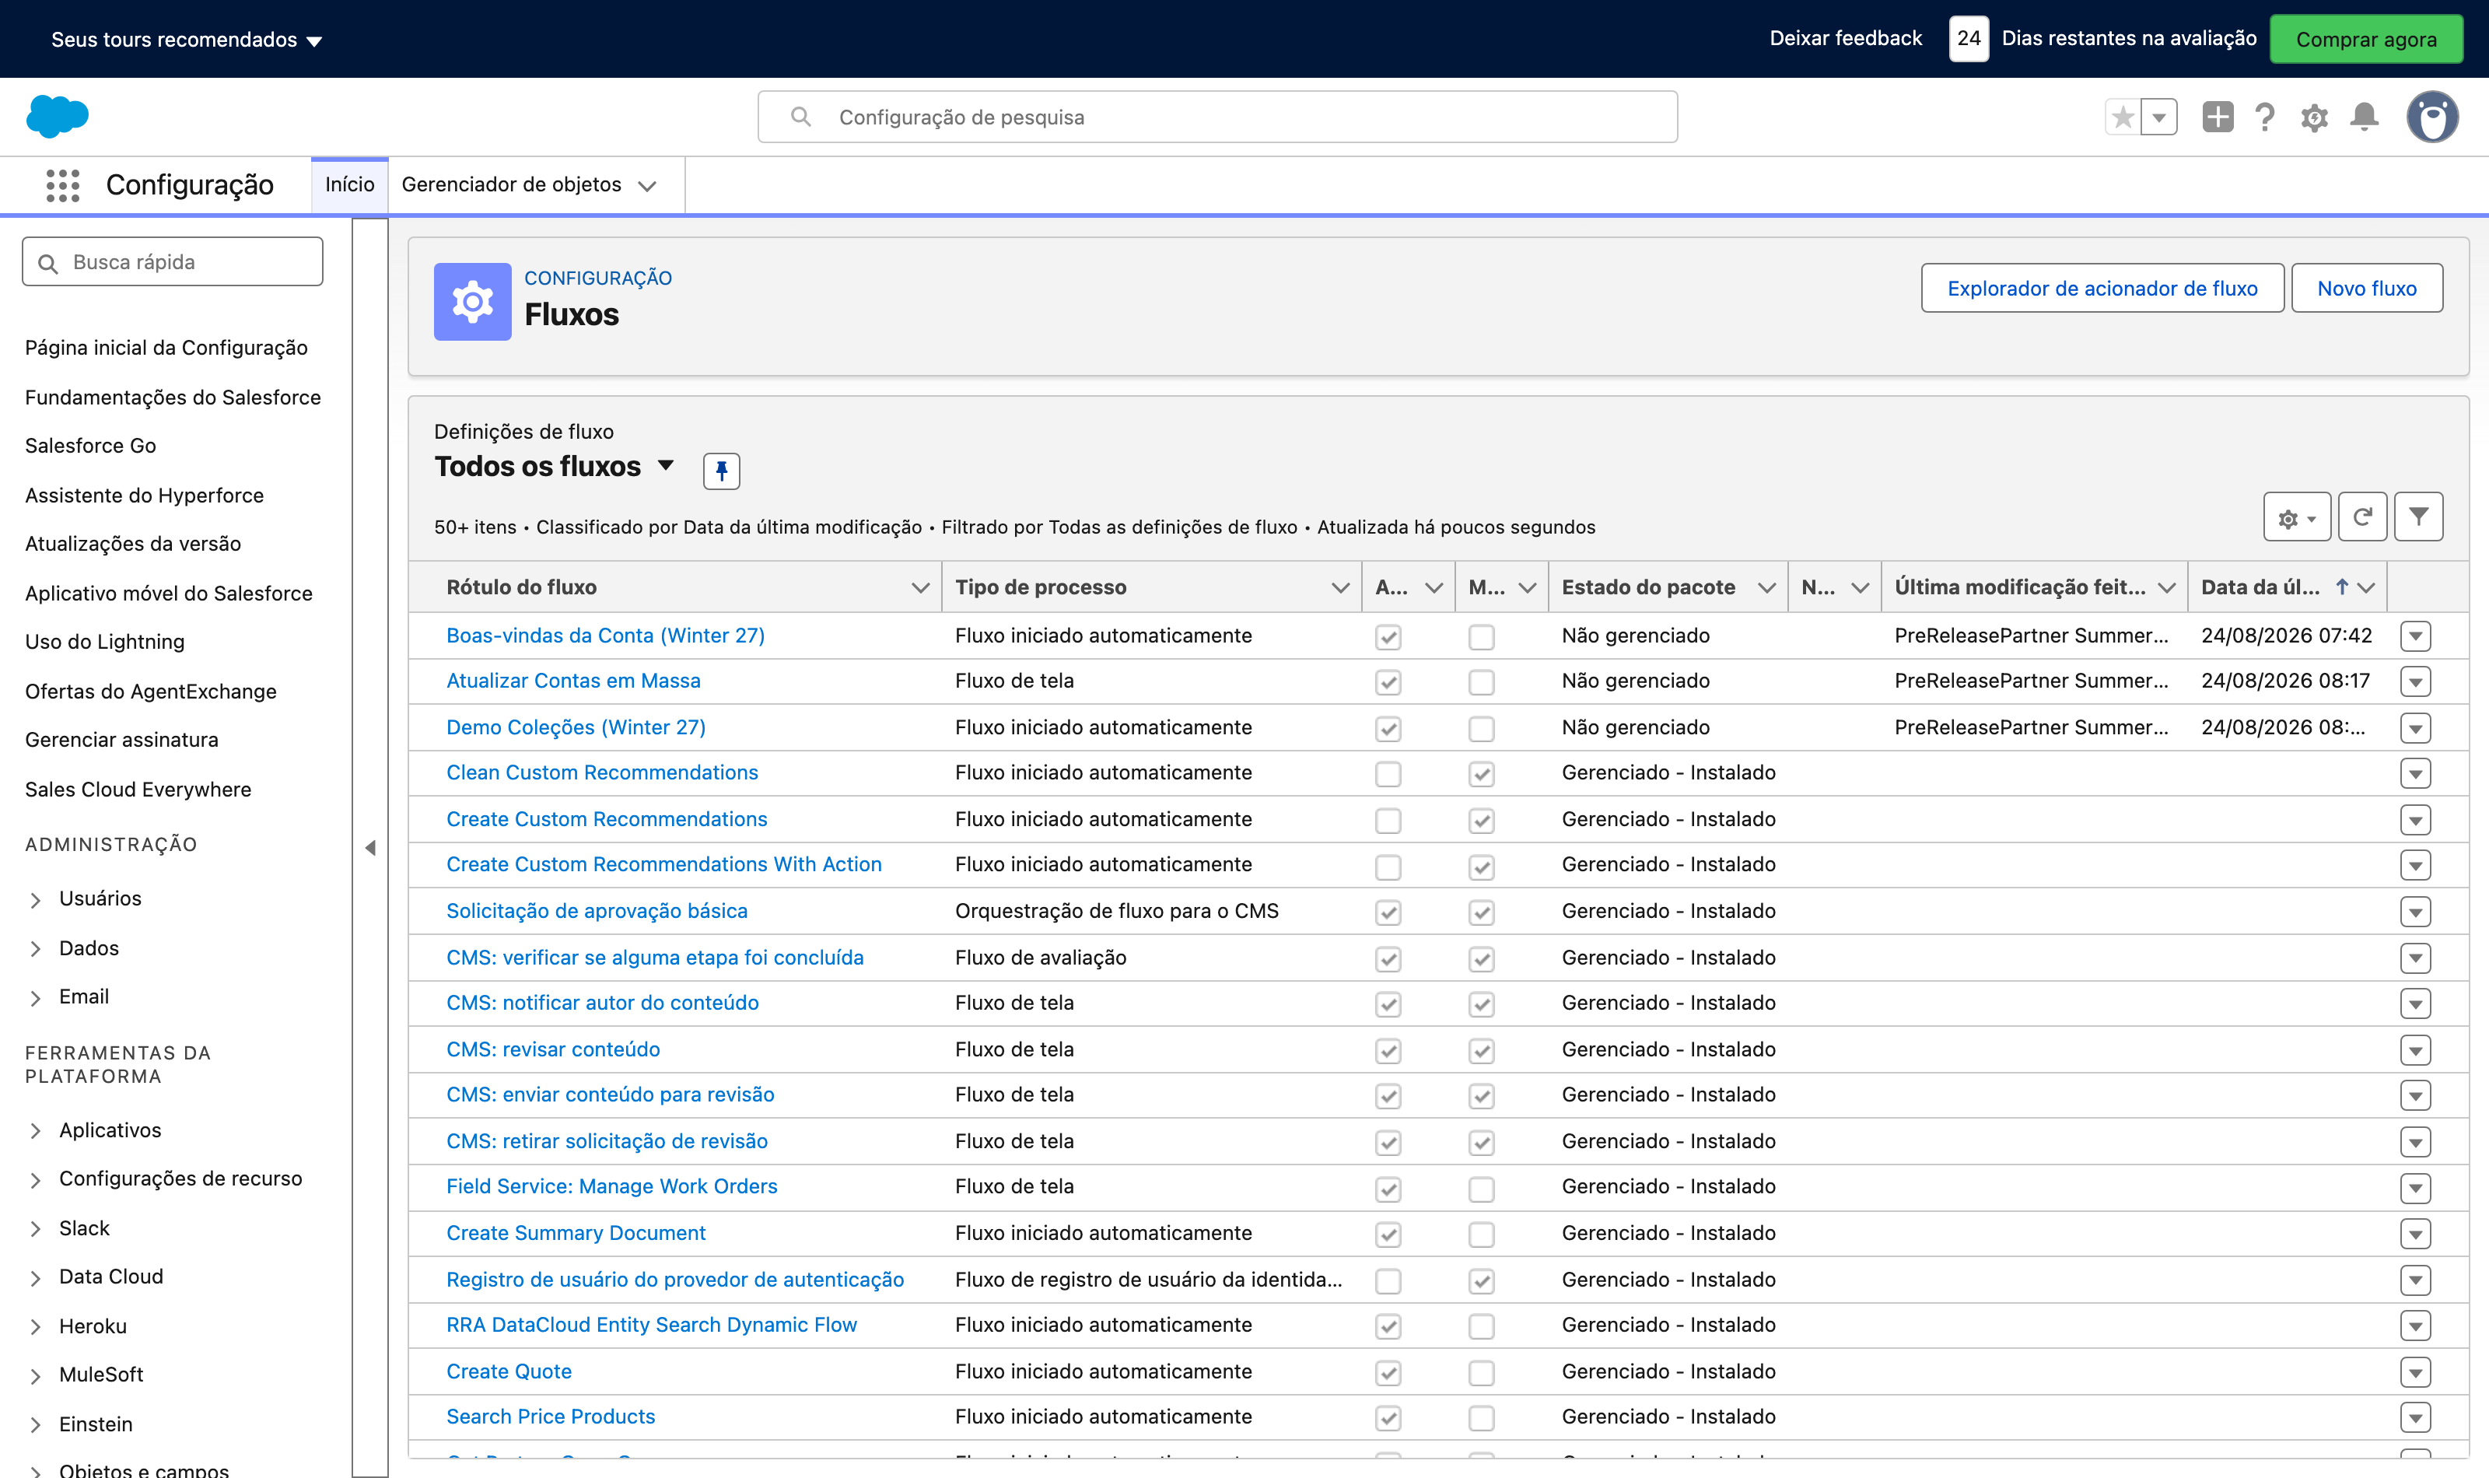The width and height of the screenshot is (2489, 1478).
Task: Expand Data Cloud in the sidebar
Action: click(x=36, y=1278)
